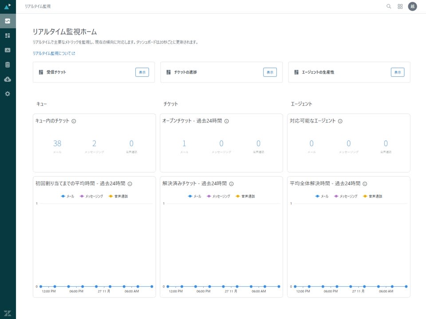Open the Datasets database icon in the sidebar
426x319 pixels.
coord(8,65)
